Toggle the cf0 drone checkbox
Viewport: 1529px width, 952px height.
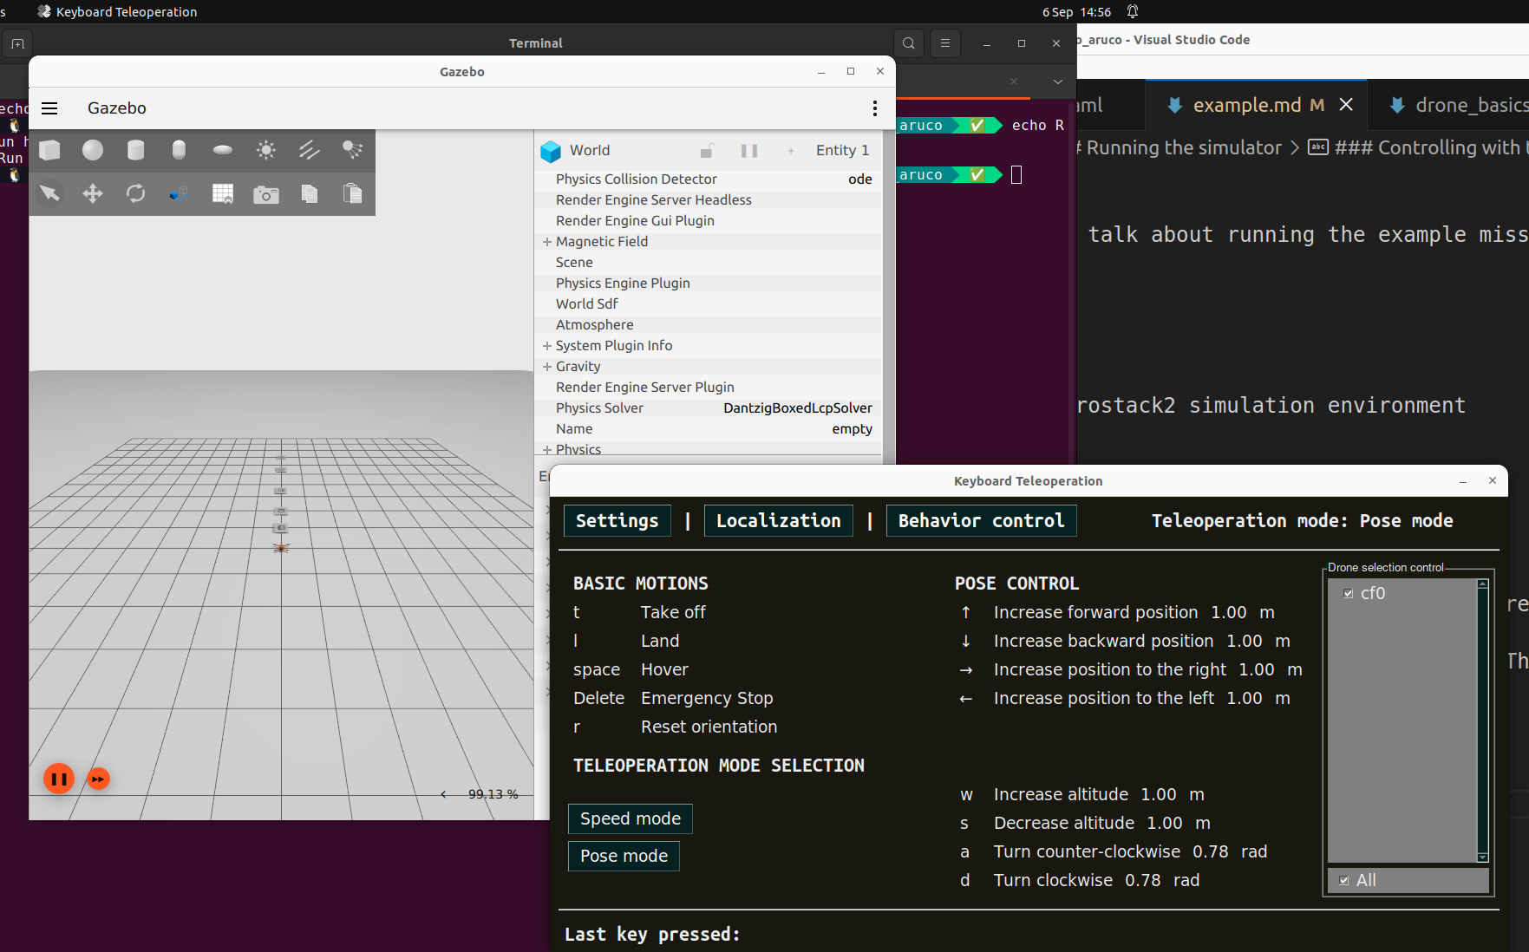(x=1348, y=594)
